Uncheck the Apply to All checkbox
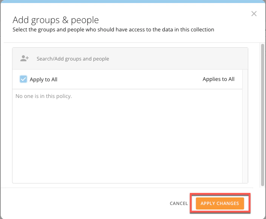Screen dimensions: 266x219 point(23,79)
